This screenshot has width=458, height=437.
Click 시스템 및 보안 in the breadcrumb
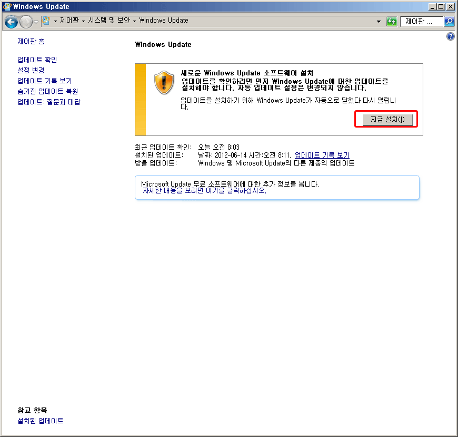point(109,21)
